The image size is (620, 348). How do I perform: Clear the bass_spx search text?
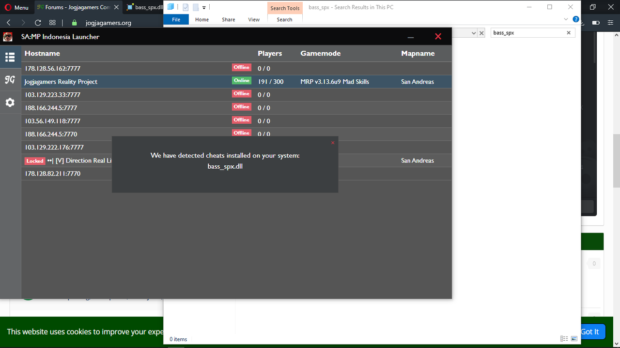[x=569, y=33]
